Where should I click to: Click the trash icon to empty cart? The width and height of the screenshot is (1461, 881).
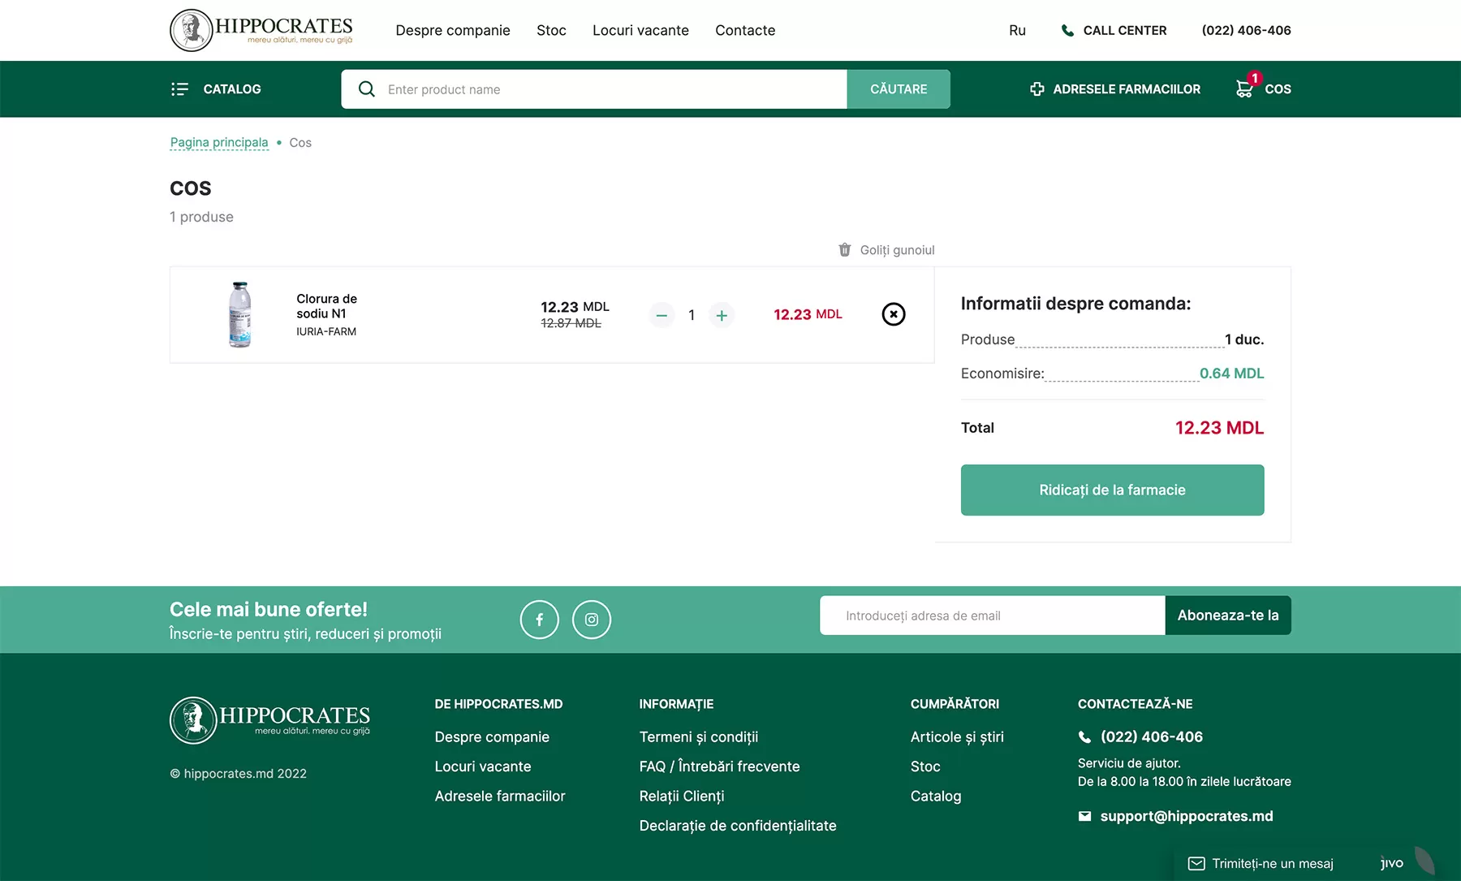(x=844, y=250)
